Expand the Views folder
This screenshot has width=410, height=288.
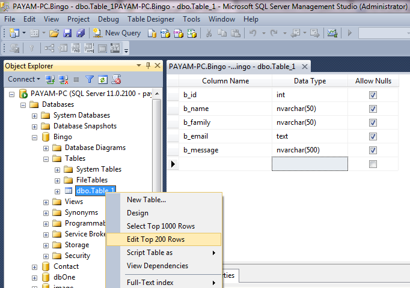[46, 202]
